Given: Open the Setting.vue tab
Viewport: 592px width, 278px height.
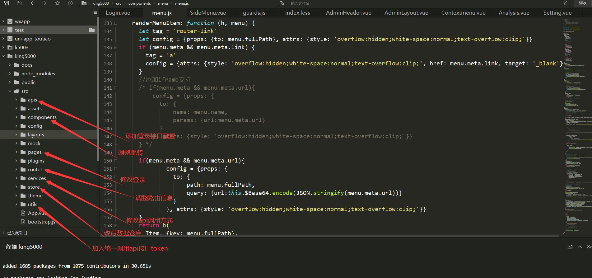Looking at the screenshot, I should (557, 13).
